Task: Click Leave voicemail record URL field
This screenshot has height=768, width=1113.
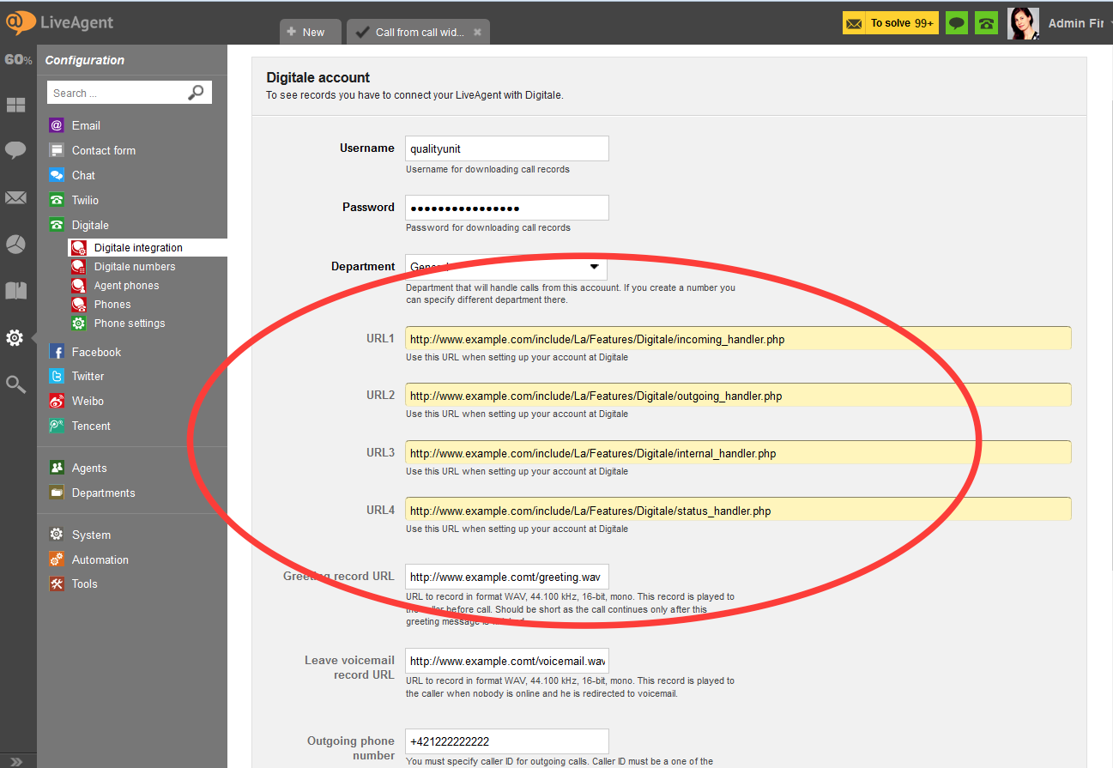Action: point(507,661)
